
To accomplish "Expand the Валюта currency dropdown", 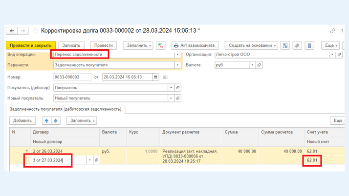I will tap(252, 65).
